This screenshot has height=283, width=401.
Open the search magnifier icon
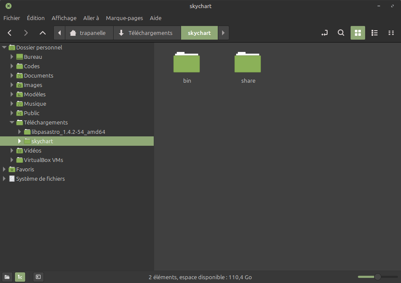pos(341,33)
